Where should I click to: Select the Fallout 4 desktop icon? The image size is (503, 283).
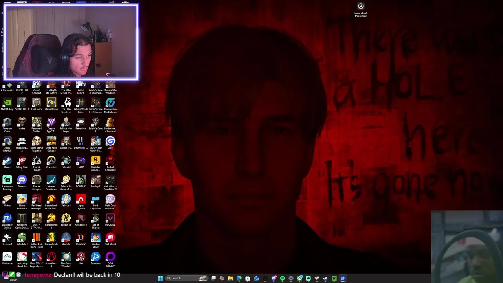66,200
